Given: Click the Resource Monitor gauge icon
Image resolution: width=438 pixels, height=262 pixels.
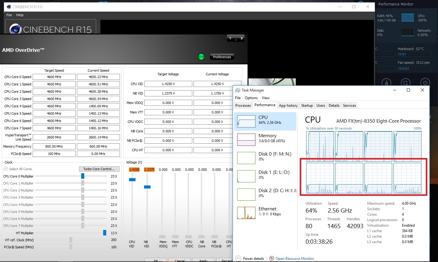Looking at the screenshot, I should [x=272, y=258].
